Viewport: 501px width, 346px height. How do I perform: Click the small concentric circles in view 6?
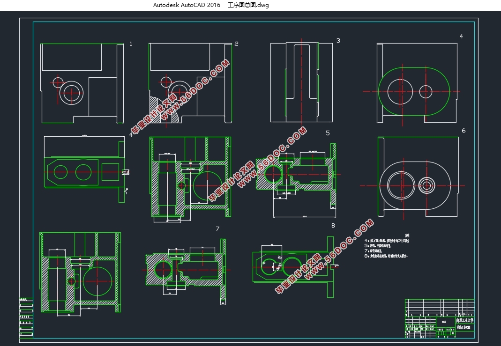click(427, 185)
